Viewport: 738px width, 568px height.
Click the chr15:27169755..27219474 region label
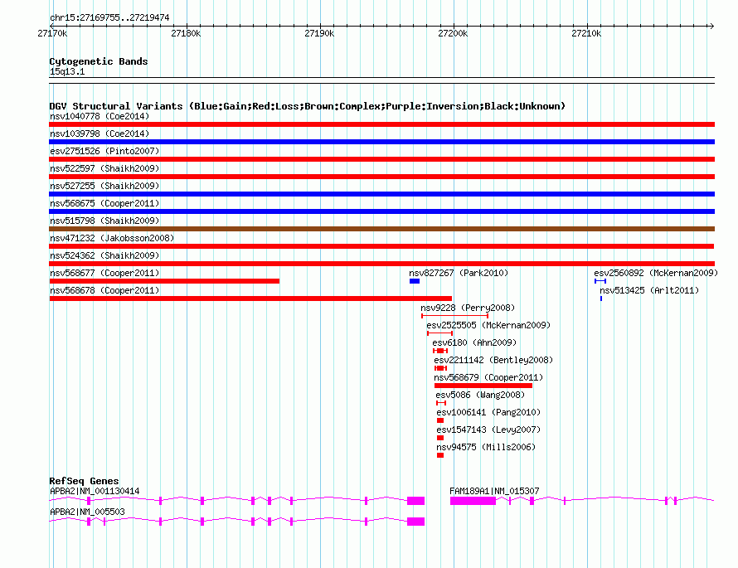coord(109,17)
